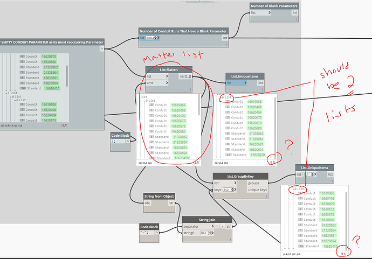
Task: Click the 'int' output of Number of Conduit Runs node
Action: point(225,38)
